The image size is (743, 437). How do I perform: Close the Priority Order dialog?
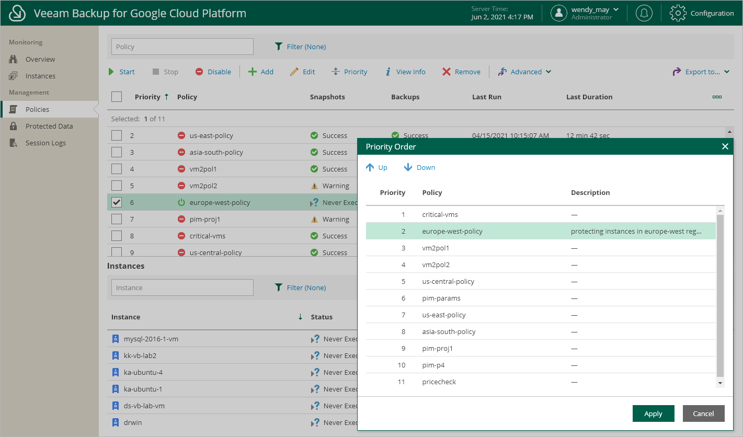point(725,147)
